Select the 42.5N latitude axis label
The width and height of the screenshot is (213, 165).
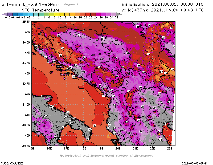(x=26, y=84)
